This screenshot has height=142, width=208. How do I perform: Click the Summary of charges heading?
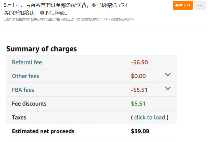pos(42,49)
